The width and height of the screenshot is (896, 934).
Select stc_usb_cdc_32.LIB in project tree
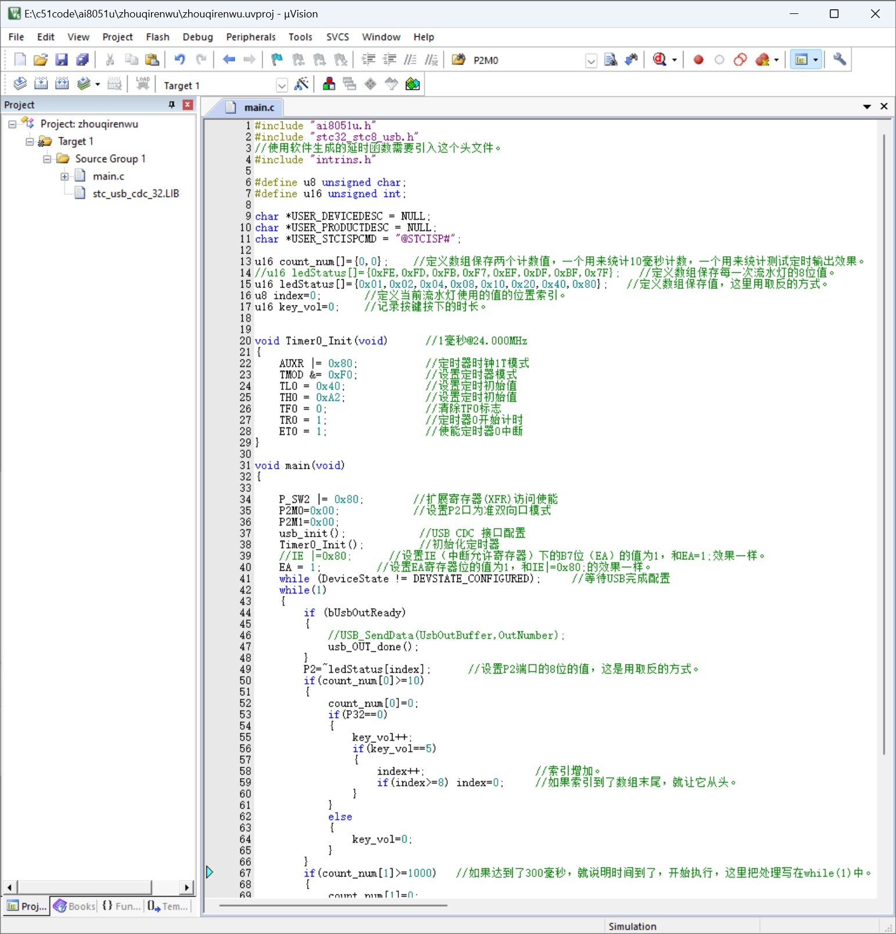coord(136,193)
